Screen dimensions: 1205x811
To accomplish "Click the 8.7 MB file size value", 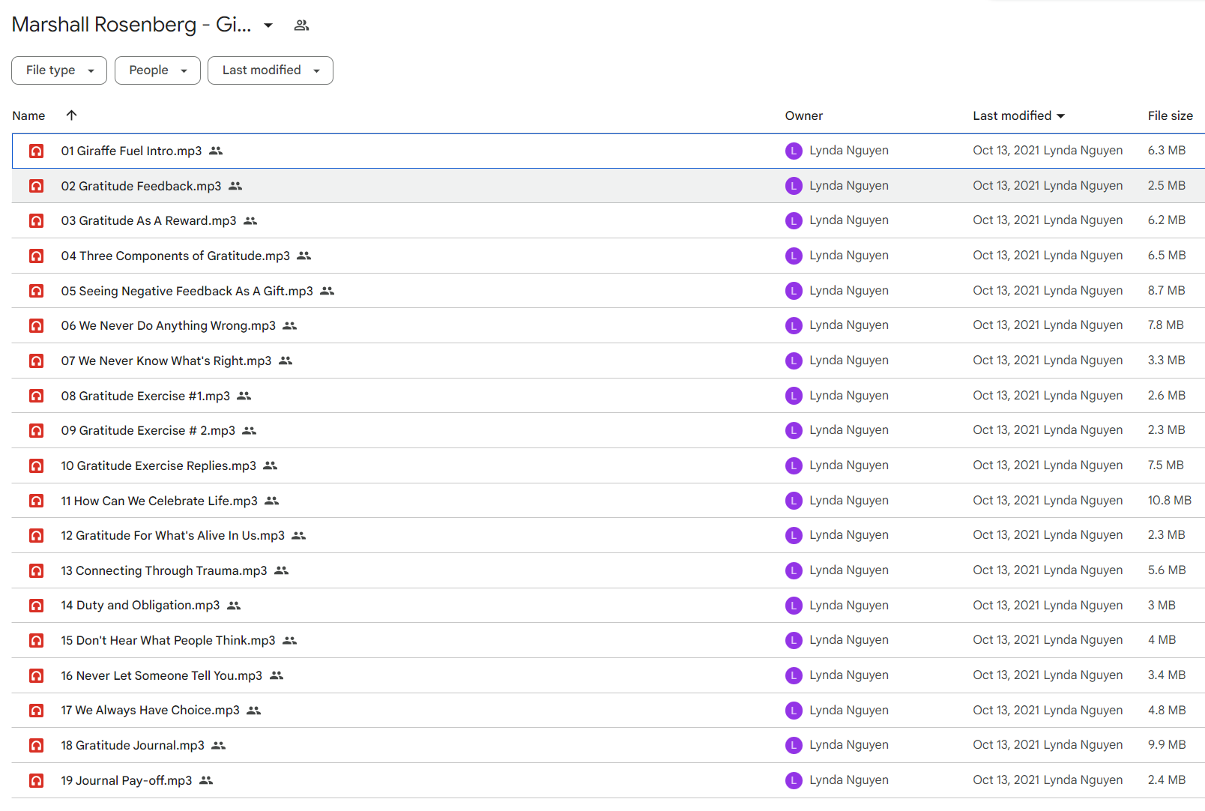I will [1167, 290].
